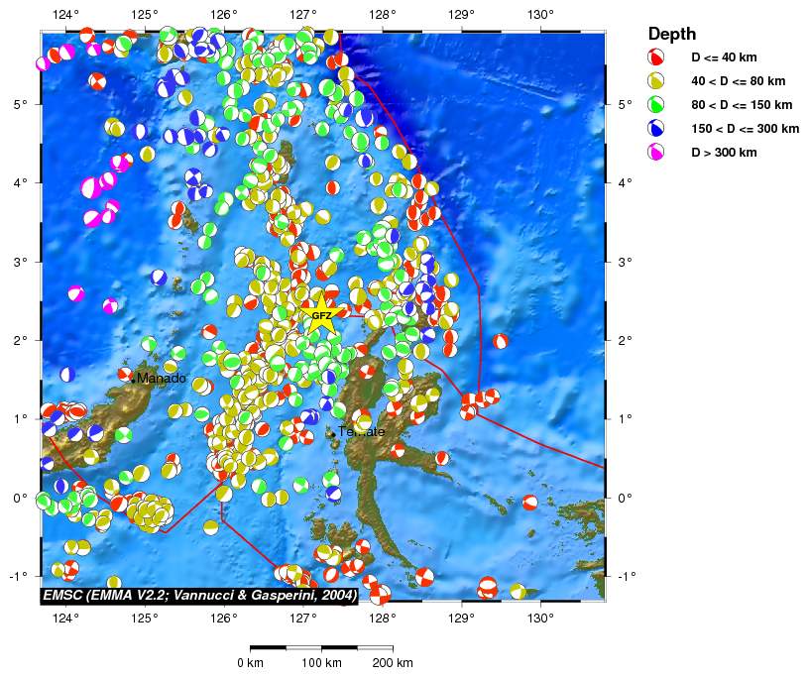Click the yellow GFZ star marker

(321, 316)
